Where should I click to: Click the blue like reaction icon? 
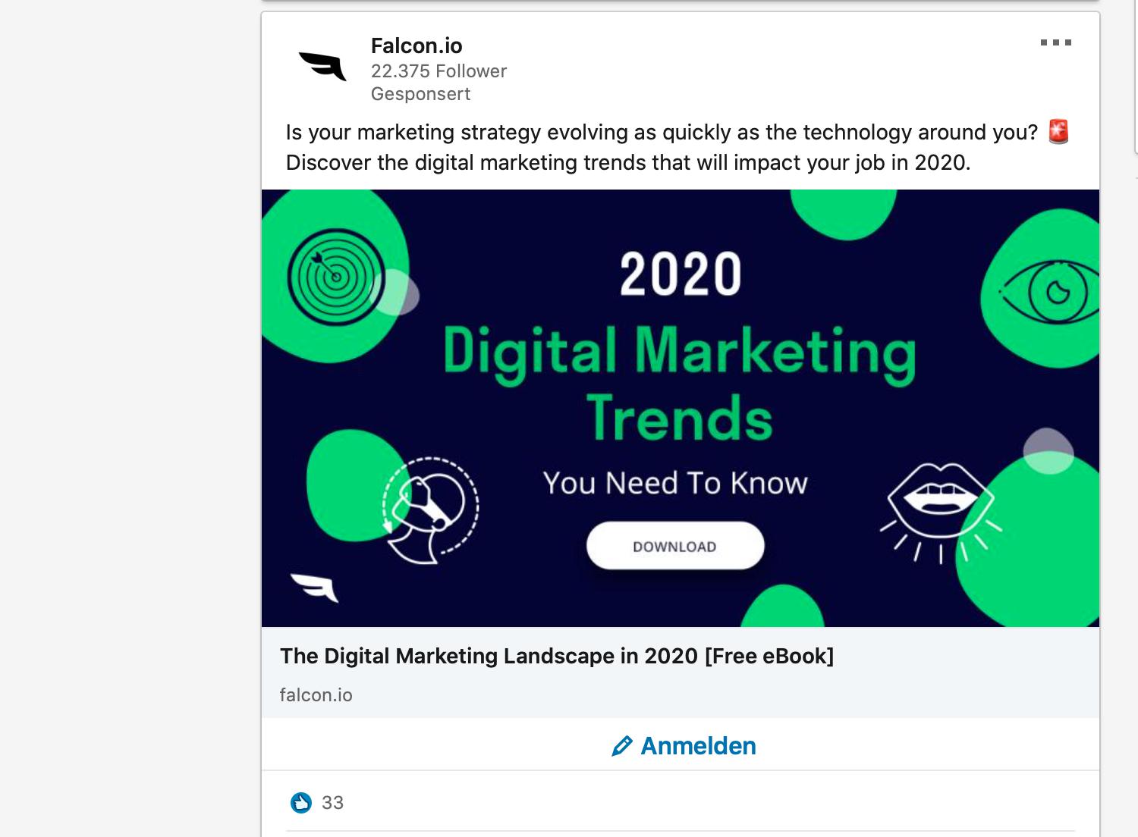pos(301,802)
